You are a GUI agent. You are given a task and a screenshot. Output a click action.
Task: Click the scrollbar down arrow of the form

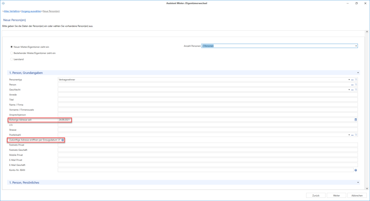[367, 188]
